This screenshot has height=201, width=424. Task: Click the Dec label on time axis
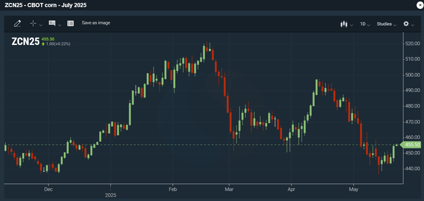point(49,189)
